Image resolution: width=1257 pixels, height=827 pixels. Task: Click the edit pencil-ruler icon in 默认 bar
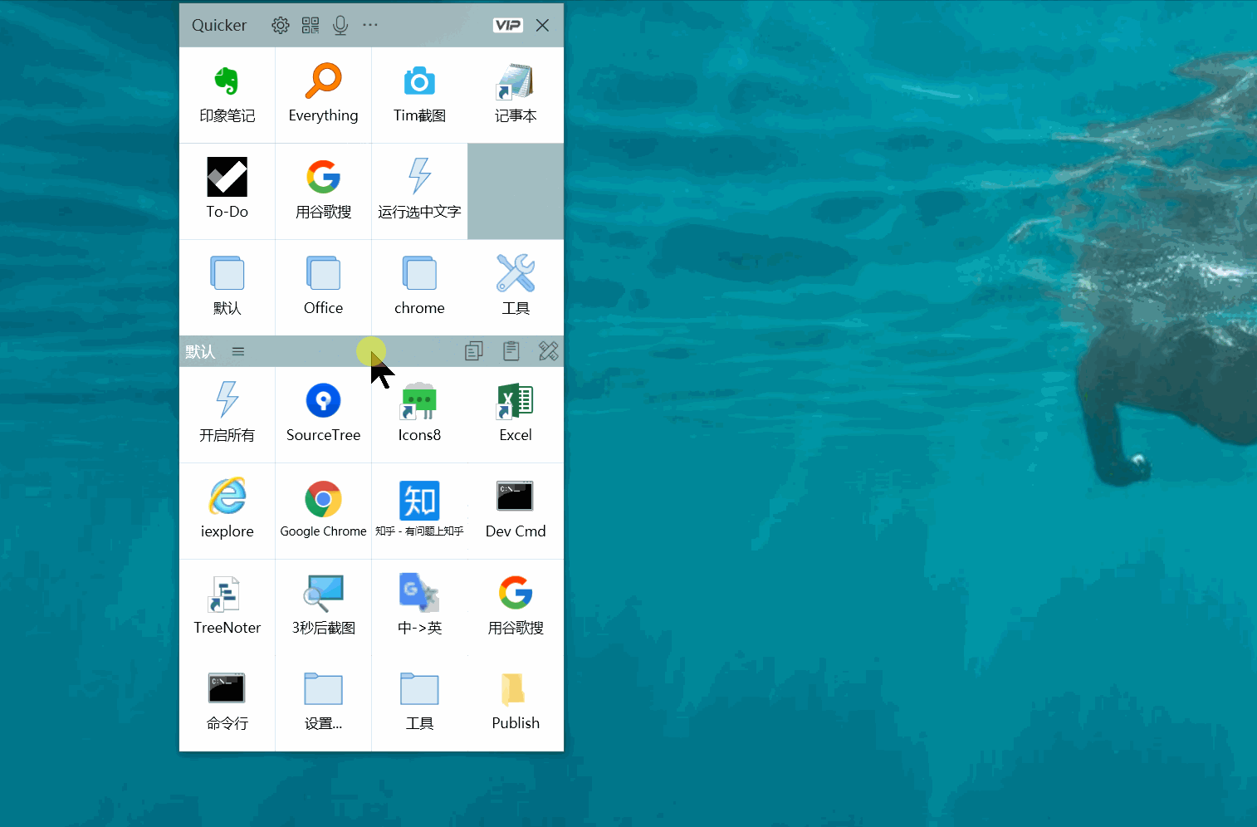(x=549, y=351)
